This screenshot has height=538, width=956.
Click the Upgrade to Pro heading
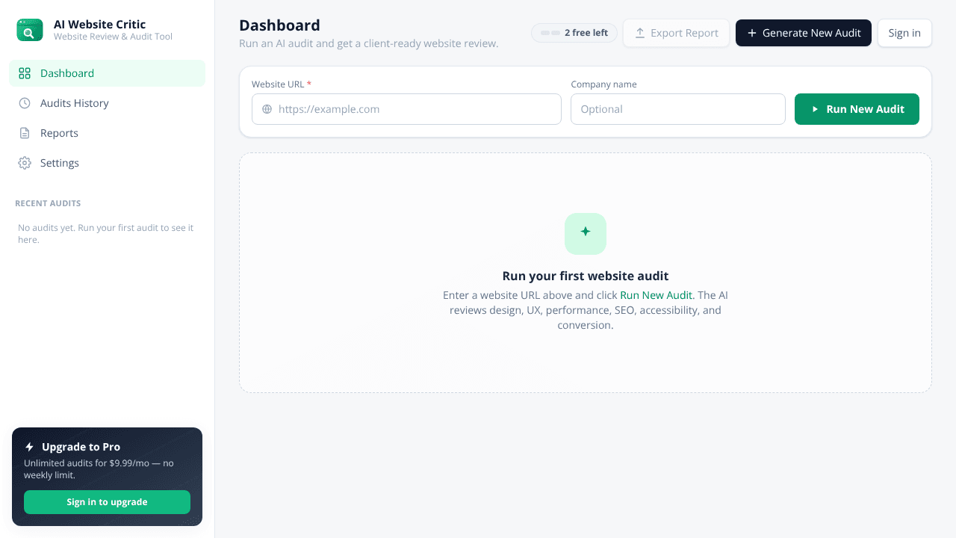pos(81,447)
